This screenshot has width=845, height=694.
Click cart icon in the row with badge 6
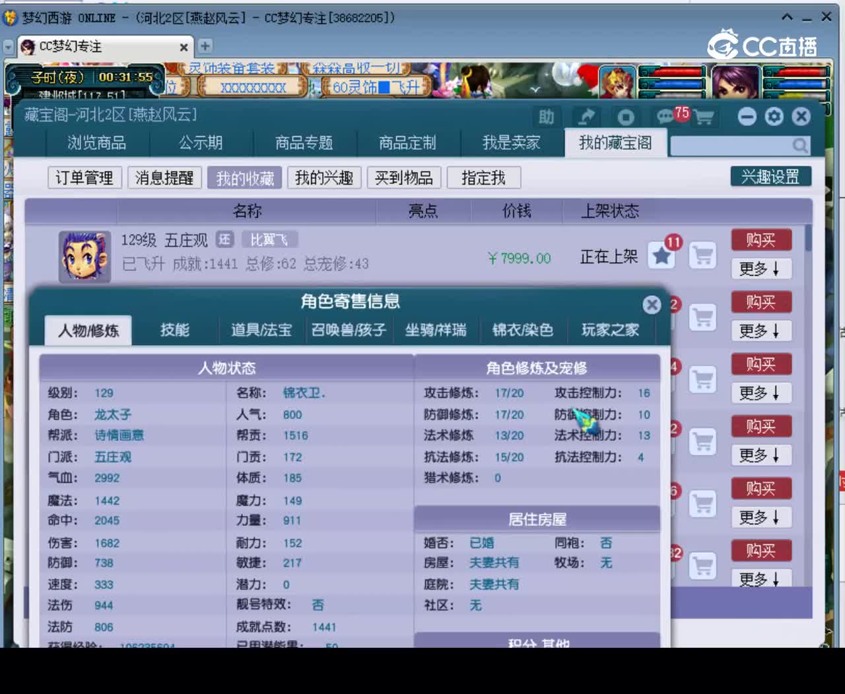pyautogui.click(x=703, y=503)
